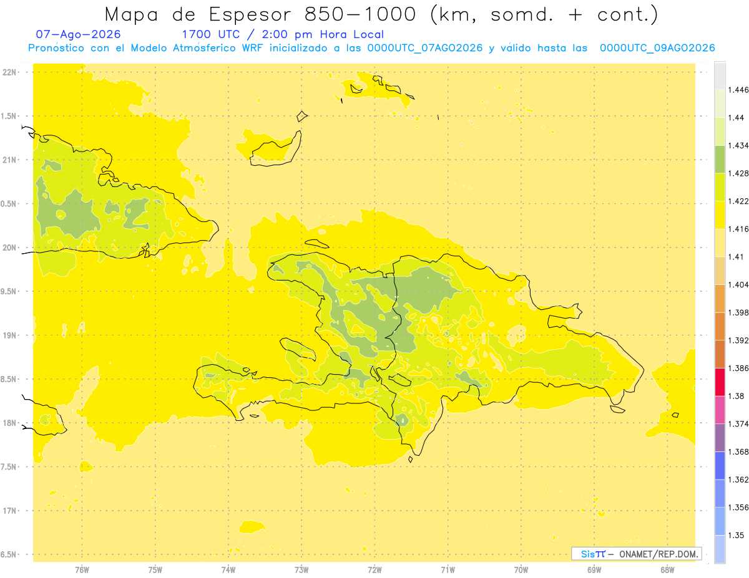Click the 1.398 colorbar value label
Viewport: 749px width, 578px height.
738,312
